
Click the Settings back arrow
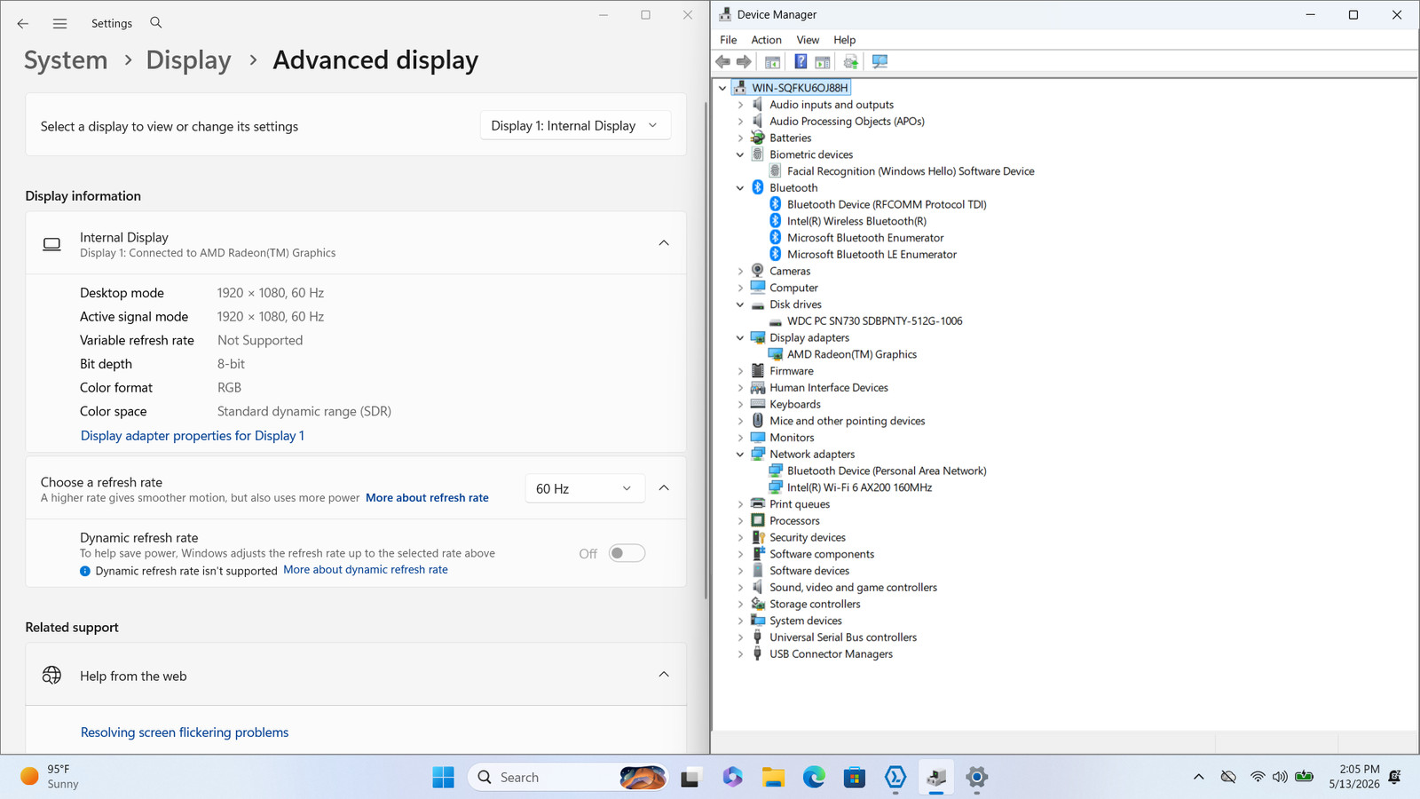23,24
